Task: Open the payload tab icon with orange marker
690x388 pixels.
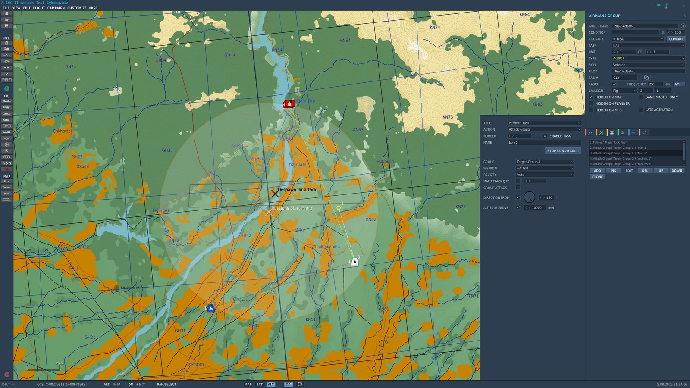Action: click(x=601, y=132)
